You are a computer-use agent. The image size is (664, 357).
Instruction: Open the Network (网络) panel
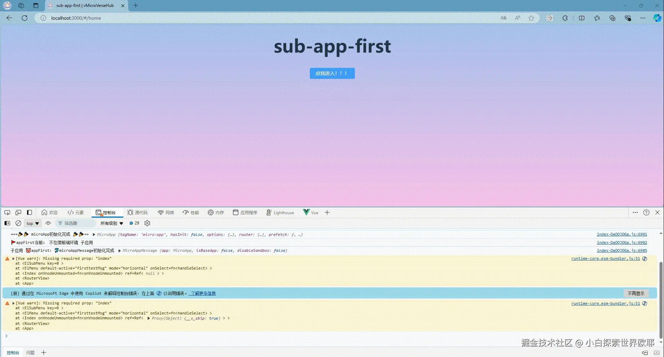(x=166, y=212)
